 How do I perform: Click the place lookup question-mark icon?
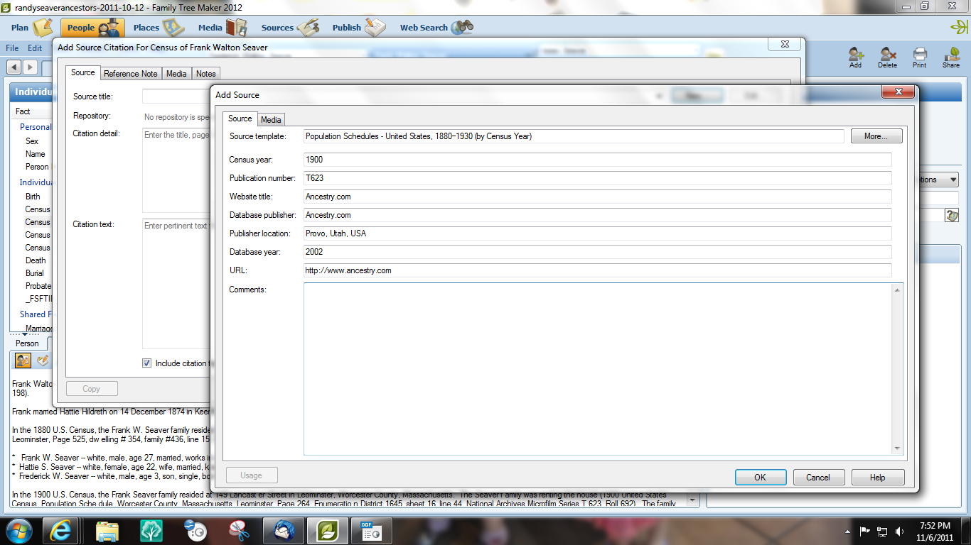pyautogui.click(x=952, y=215)
